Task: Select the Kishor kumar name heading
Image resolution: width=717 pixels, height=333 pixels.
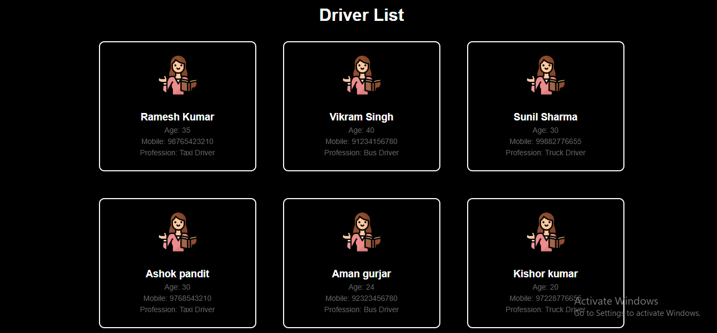Action: pos(546,274)
